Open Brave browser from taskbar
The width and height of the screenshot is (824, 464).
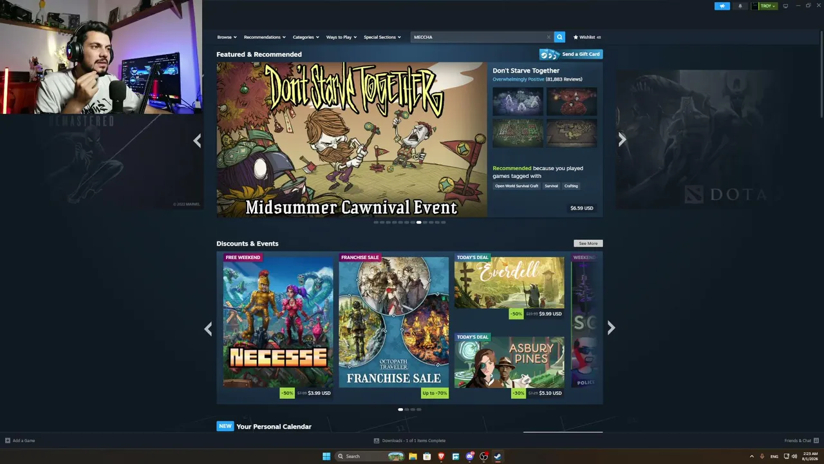click(441, 456)
